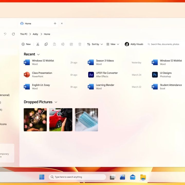Add a new tab with plus icon
This screenshot has height=185, width=185.
[x=55, y=23]
